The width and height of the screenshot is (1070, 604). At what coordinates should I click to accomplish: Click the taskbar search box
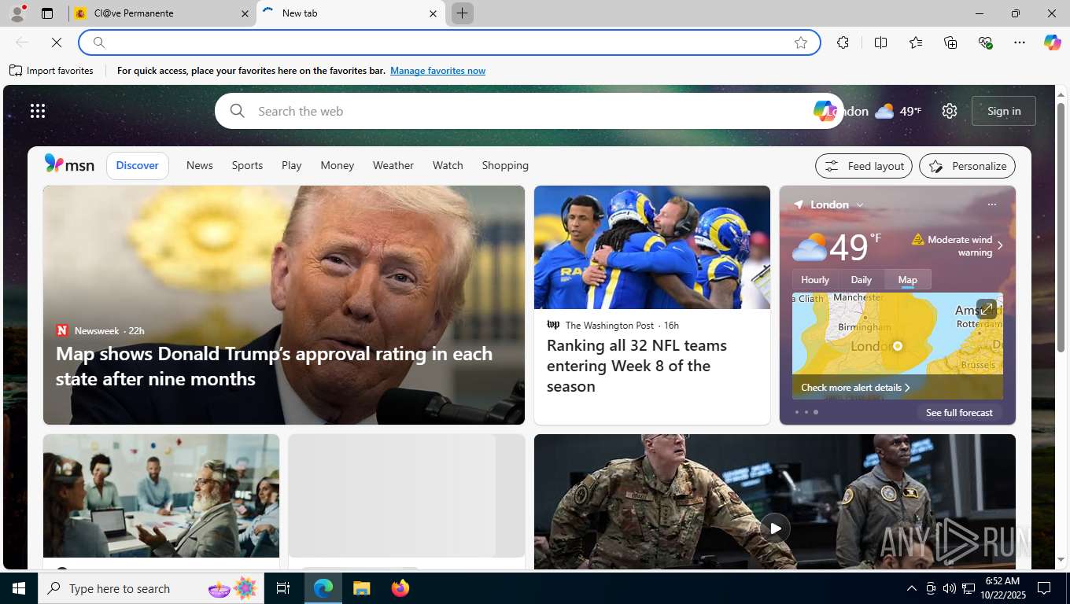coord(151,588)
